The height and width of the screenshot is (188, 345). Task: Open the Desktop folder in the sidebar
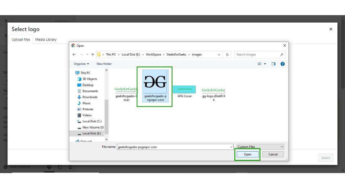85,85
